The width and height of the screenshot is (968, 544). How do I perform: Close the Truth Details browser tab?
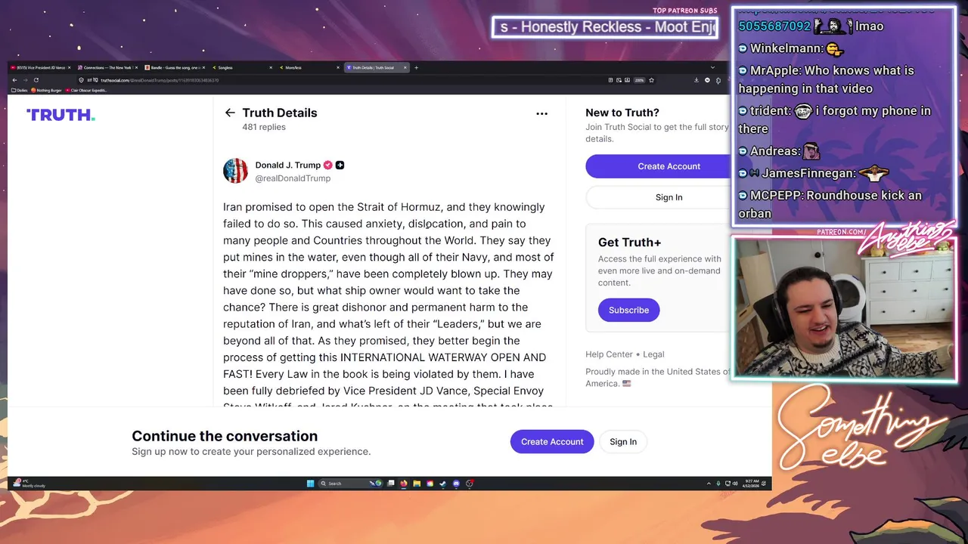click(x=405, y=67)
